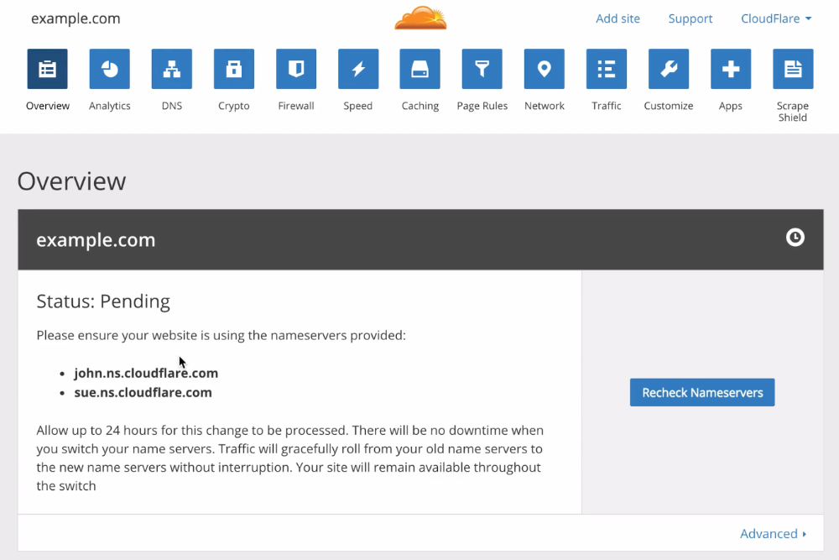The height and width of the screenshot is (560, 839).
Task: Select the Caching tab label
Action: coord(420,106)
